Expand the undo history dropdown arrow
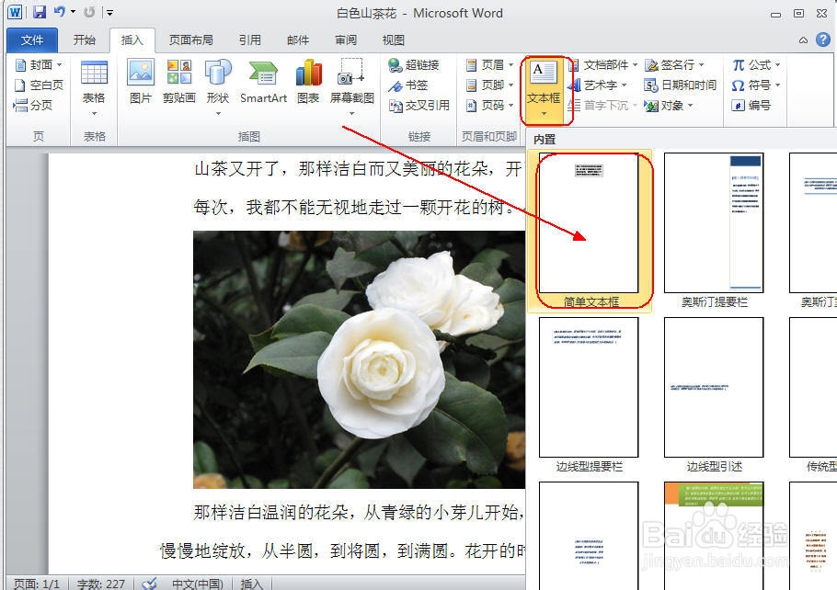 (x=74, y=12)
